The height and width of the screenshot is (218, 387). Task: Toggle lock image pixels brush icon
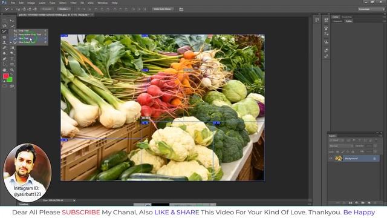[x=343, y=152]
